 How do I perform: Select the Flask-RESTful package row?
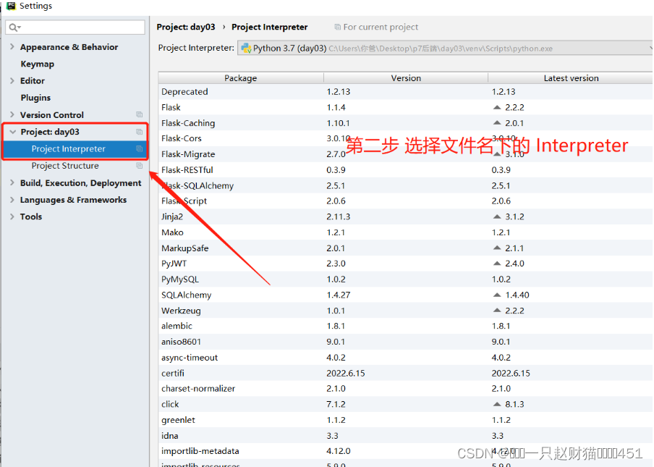(405, 170)
